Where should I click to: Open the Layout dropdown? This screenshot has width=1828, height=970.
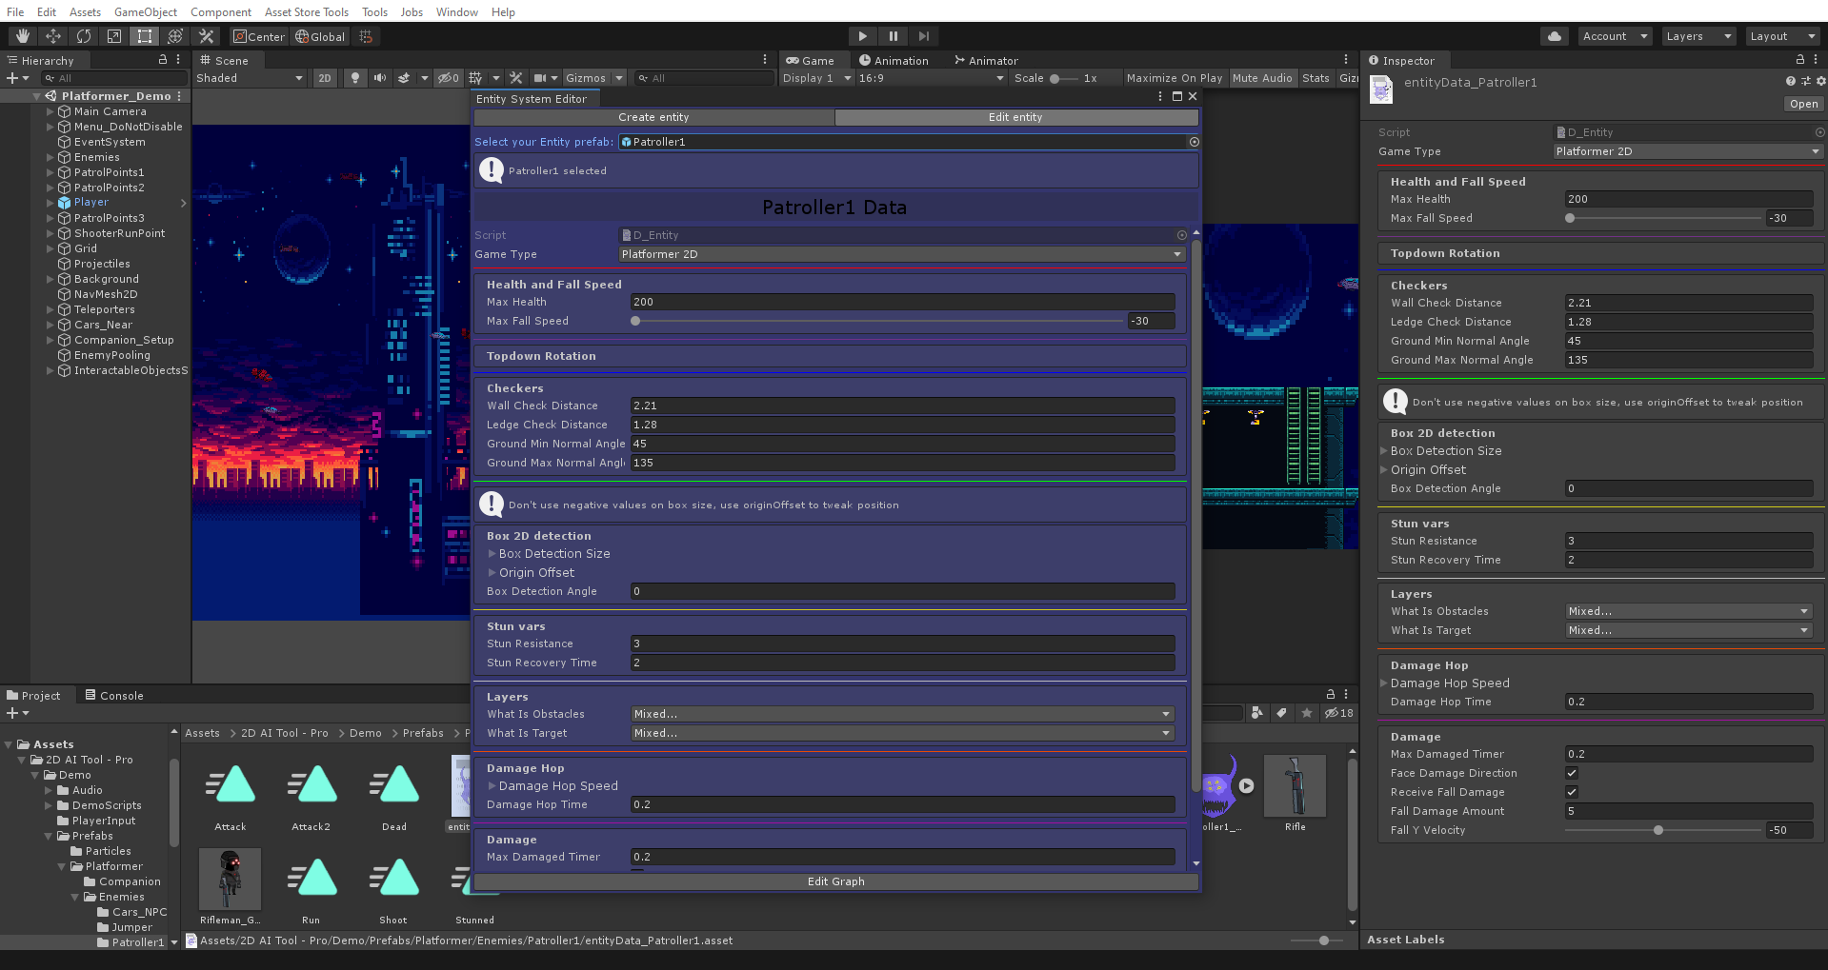tap(1781, 36)
